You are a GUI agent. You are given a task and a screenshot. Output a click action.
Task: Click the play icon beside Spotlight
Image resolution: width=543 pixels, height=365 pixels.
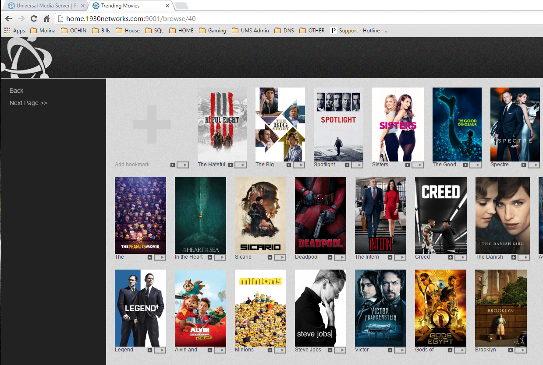(357, 165)
